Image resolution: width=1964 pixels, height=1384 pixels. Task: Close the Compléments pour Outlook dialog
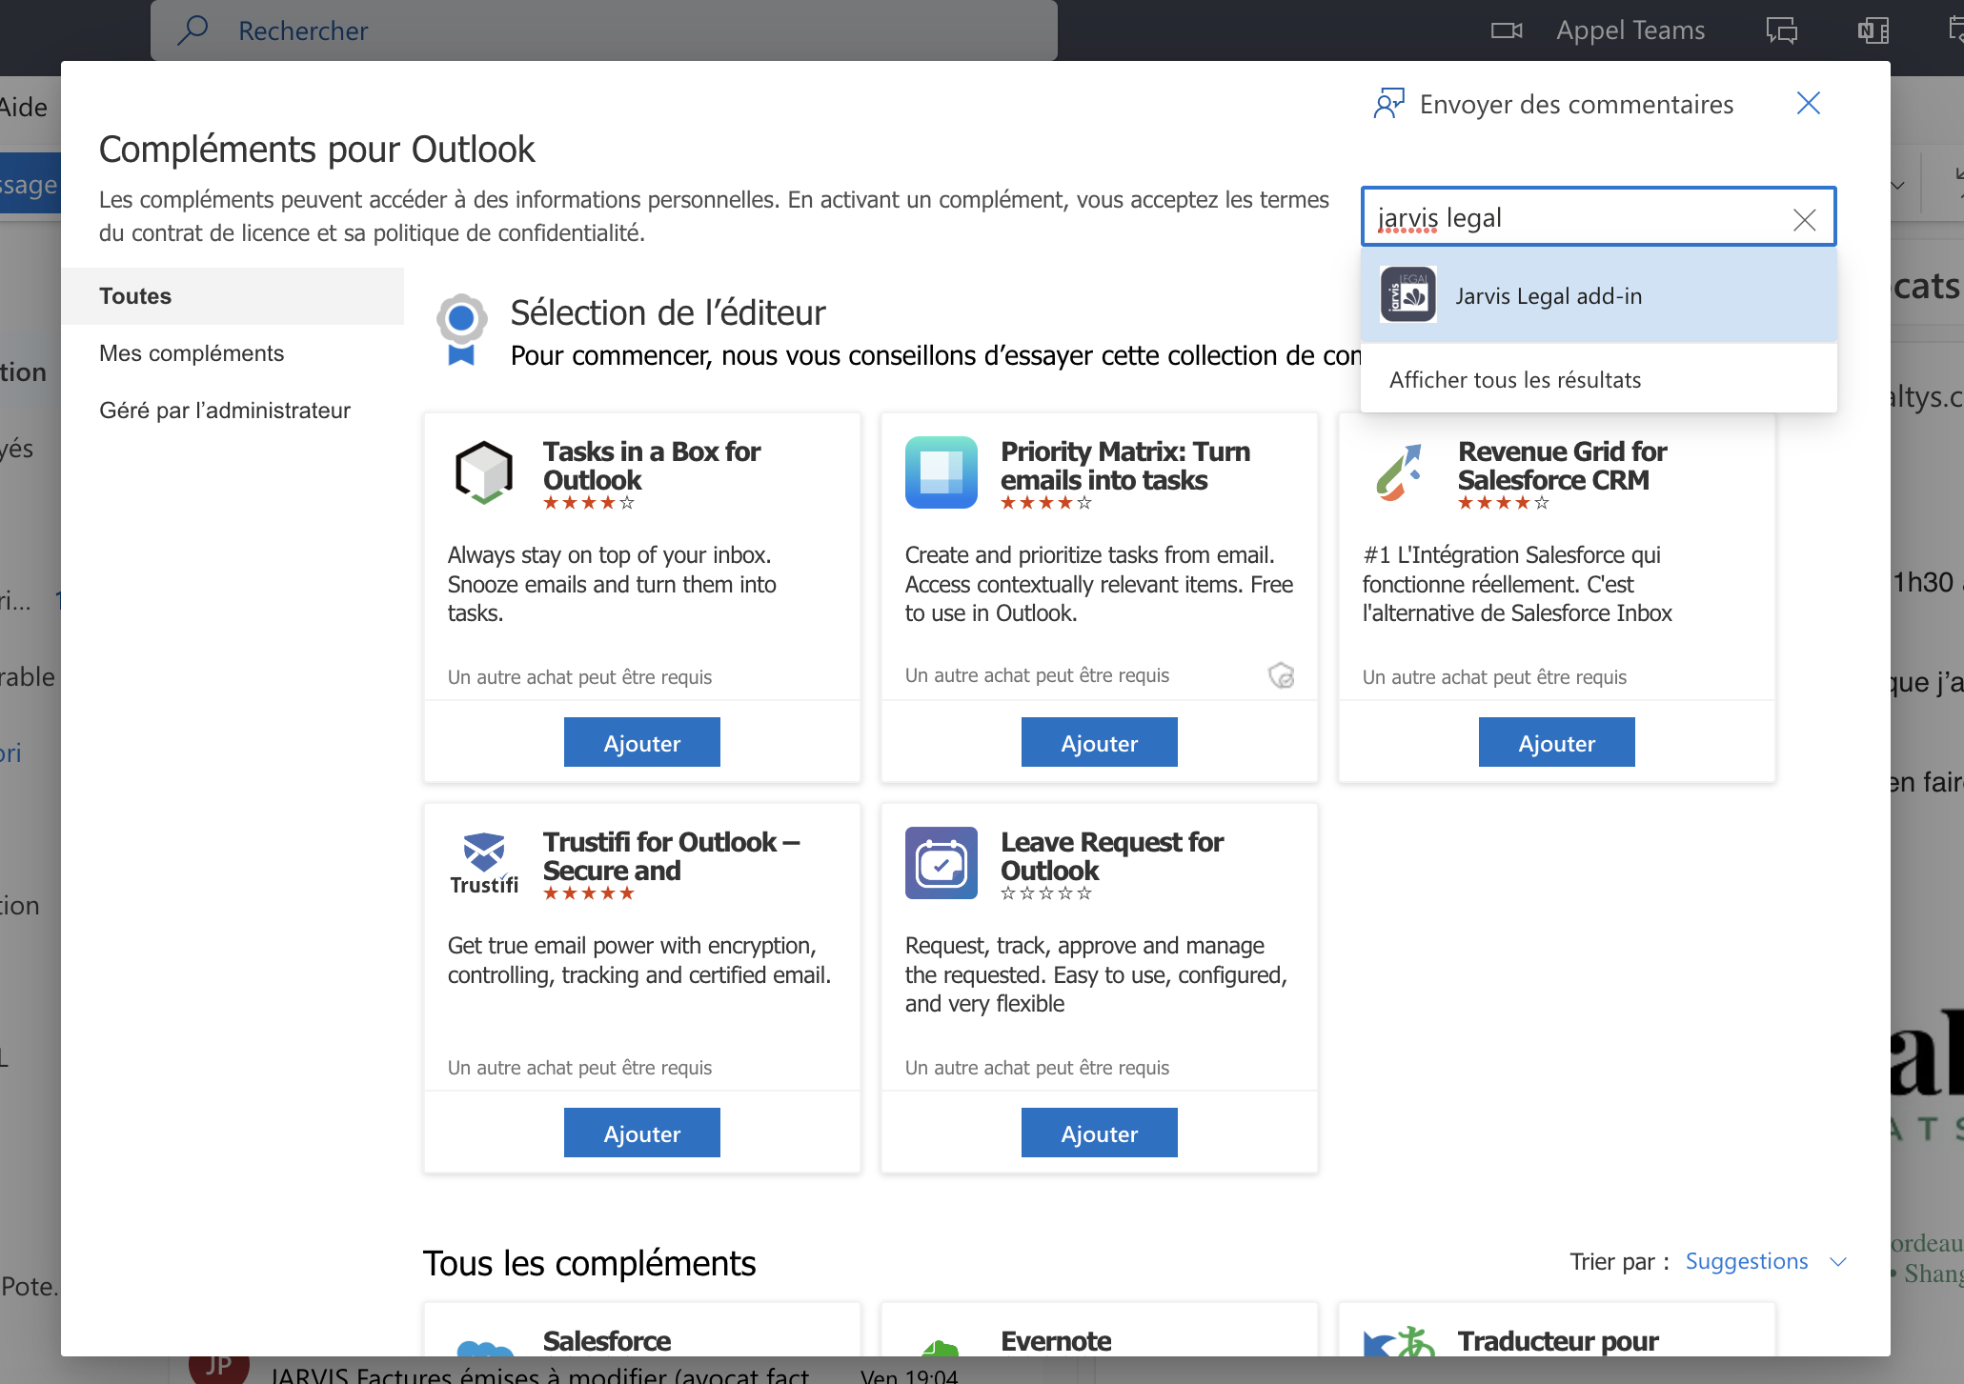point(1808,103)
